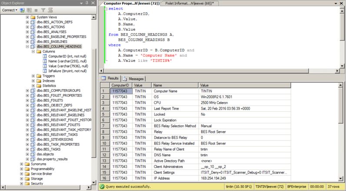Click the Name column header in results

[x=175, y=85]
